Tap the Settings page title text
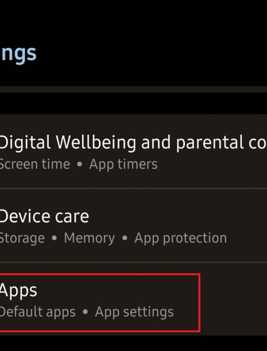 point(18,54)
